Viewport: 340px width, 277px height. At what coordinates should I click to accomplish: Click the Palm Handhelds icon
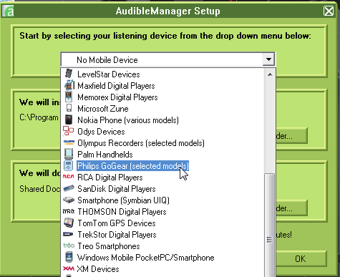pyautogui.click(x=69, y=154)
